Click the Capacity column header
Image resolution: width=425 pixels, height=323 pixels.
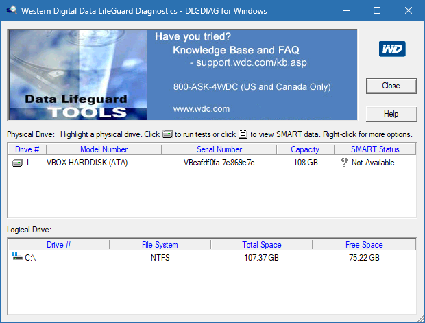click(x=305, y=149)
